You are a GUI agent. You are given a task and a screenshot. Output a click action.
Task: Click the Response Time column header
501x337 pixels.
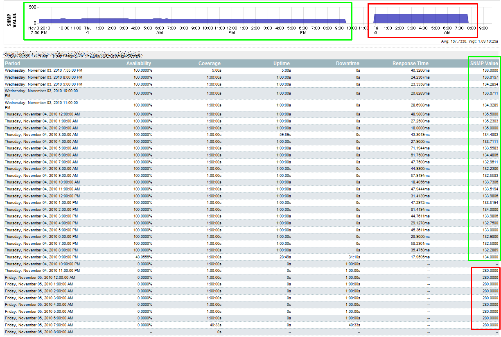pos(411,63)
